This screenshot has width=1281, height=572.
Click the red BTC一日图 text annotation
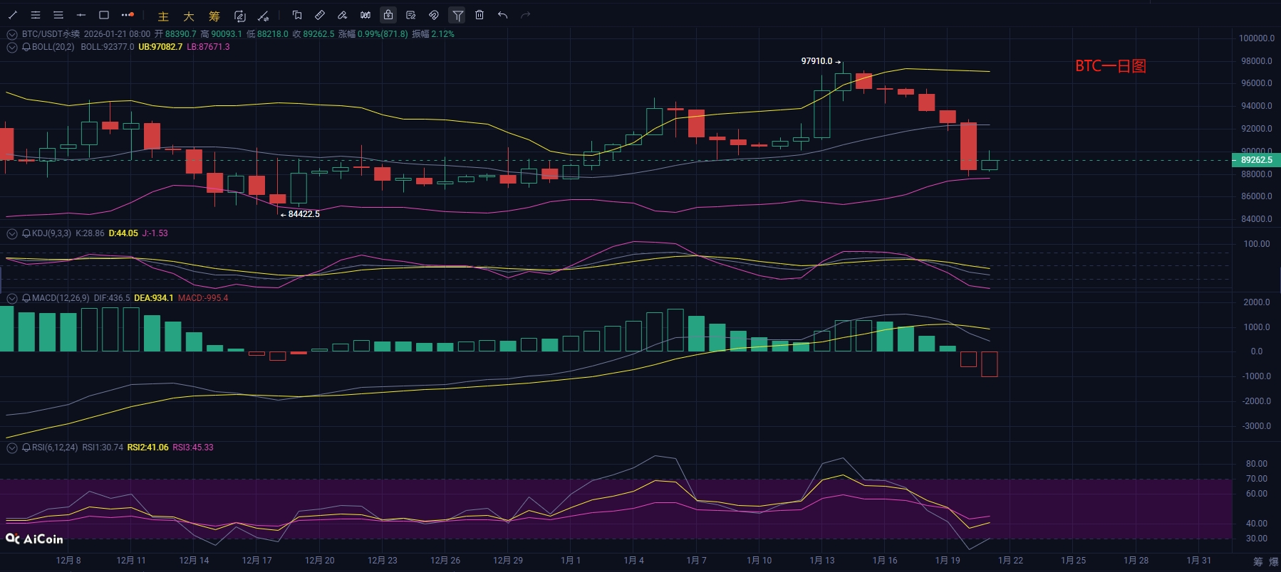[x=1110, y=66]
